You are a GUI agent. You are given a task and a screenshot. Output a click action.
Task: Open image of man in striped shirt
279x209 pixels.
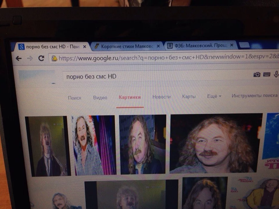(94, 145)
